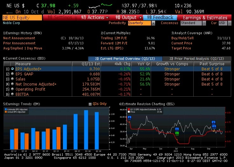Click the Next Announcement date 10/16/13
Viewport: 234px width, 167px height.
76,38
